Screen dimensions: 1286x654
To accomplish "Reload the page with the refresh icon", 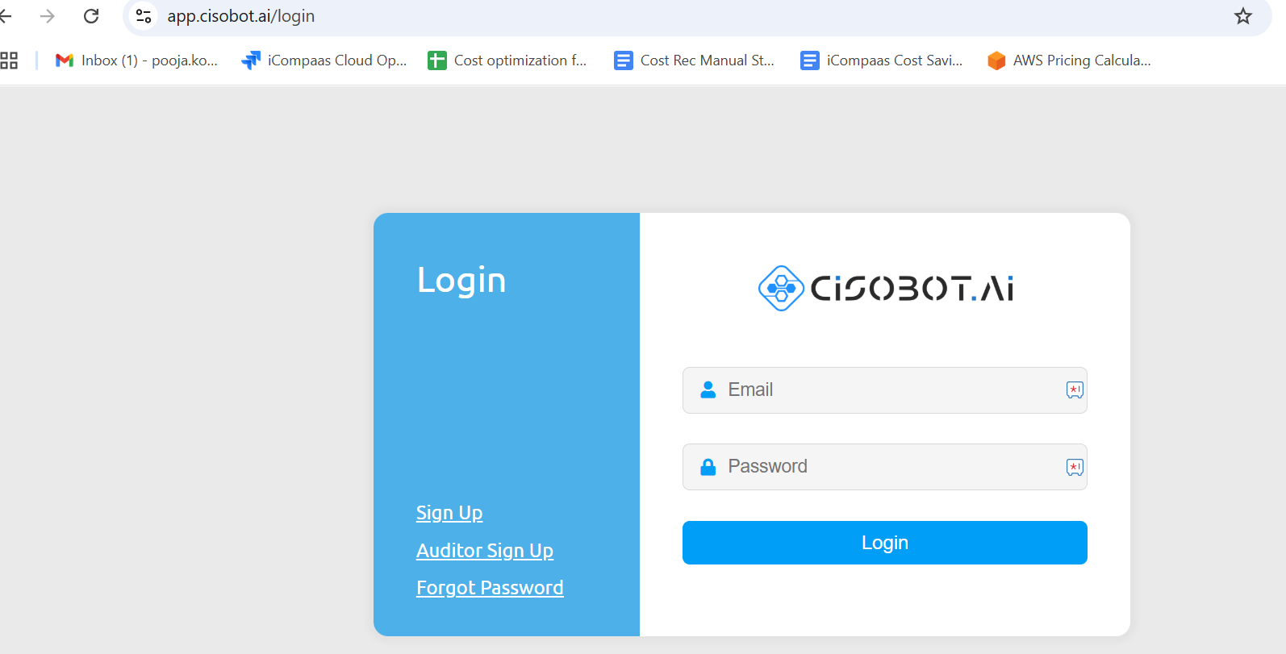I will click(x=91, y=16).
